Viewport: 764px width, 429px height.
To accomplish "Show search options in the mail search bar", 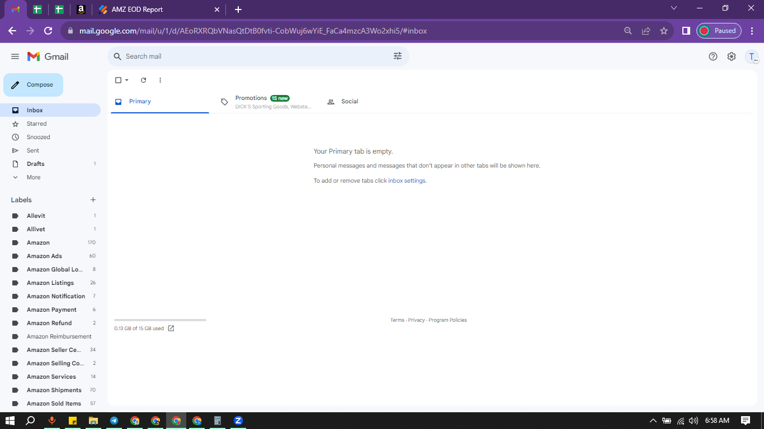I will [398, 56].
